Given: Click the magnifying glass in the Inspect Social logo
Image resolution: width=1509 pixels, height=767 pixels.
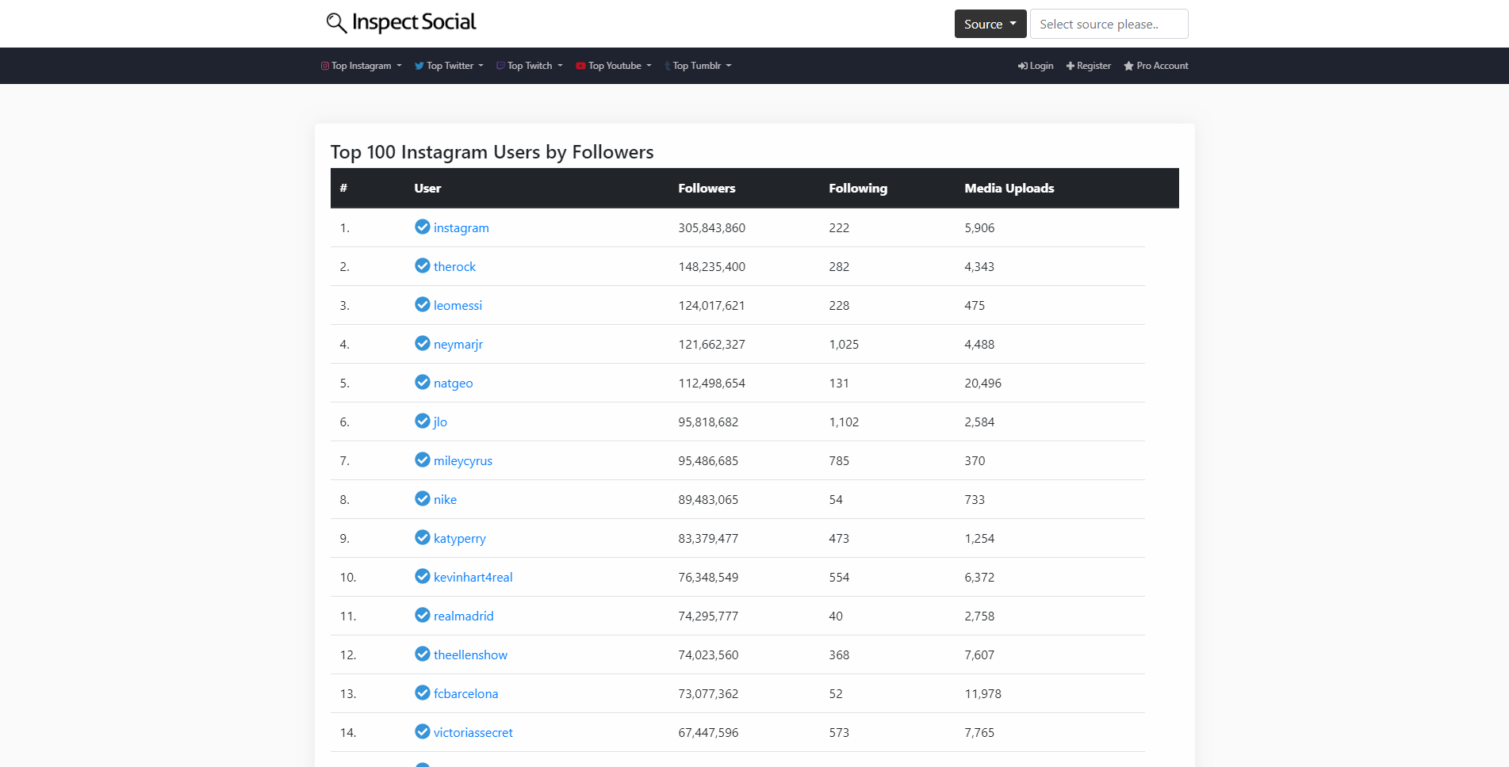Looking at the screenshot, I should click(x=335, y=23).
